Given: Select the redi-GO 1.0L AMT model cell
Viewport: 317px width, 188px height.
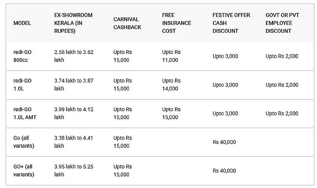Looking at the screenshot, I should tap(25, 113).
